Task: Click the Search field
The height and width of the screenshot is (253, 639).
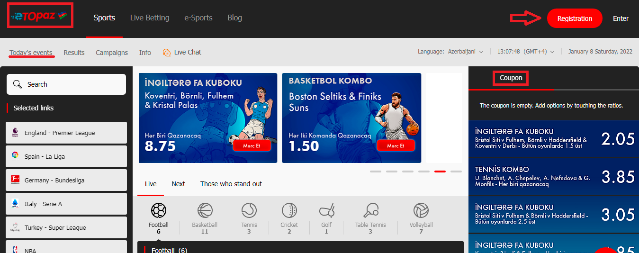Action: pos(66,84)
